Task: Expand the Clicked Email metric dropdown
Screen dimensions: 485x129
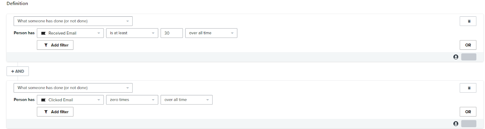Action: [70, 100]
